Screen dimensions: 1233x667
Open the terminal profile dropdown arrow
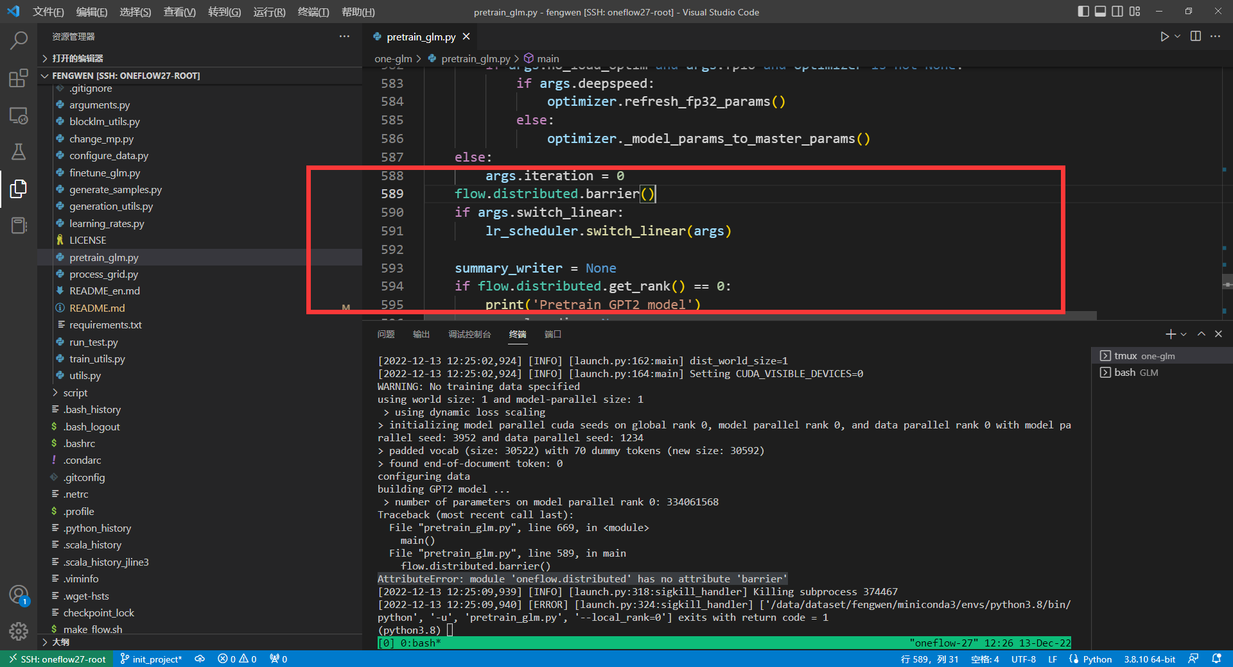[x=1182, y=333]
